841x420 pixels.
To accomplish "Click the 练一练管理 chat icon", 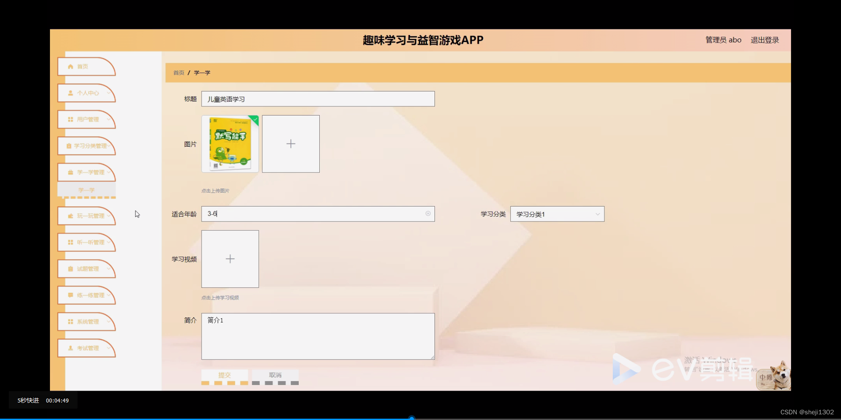I will [x=71, y=295].
